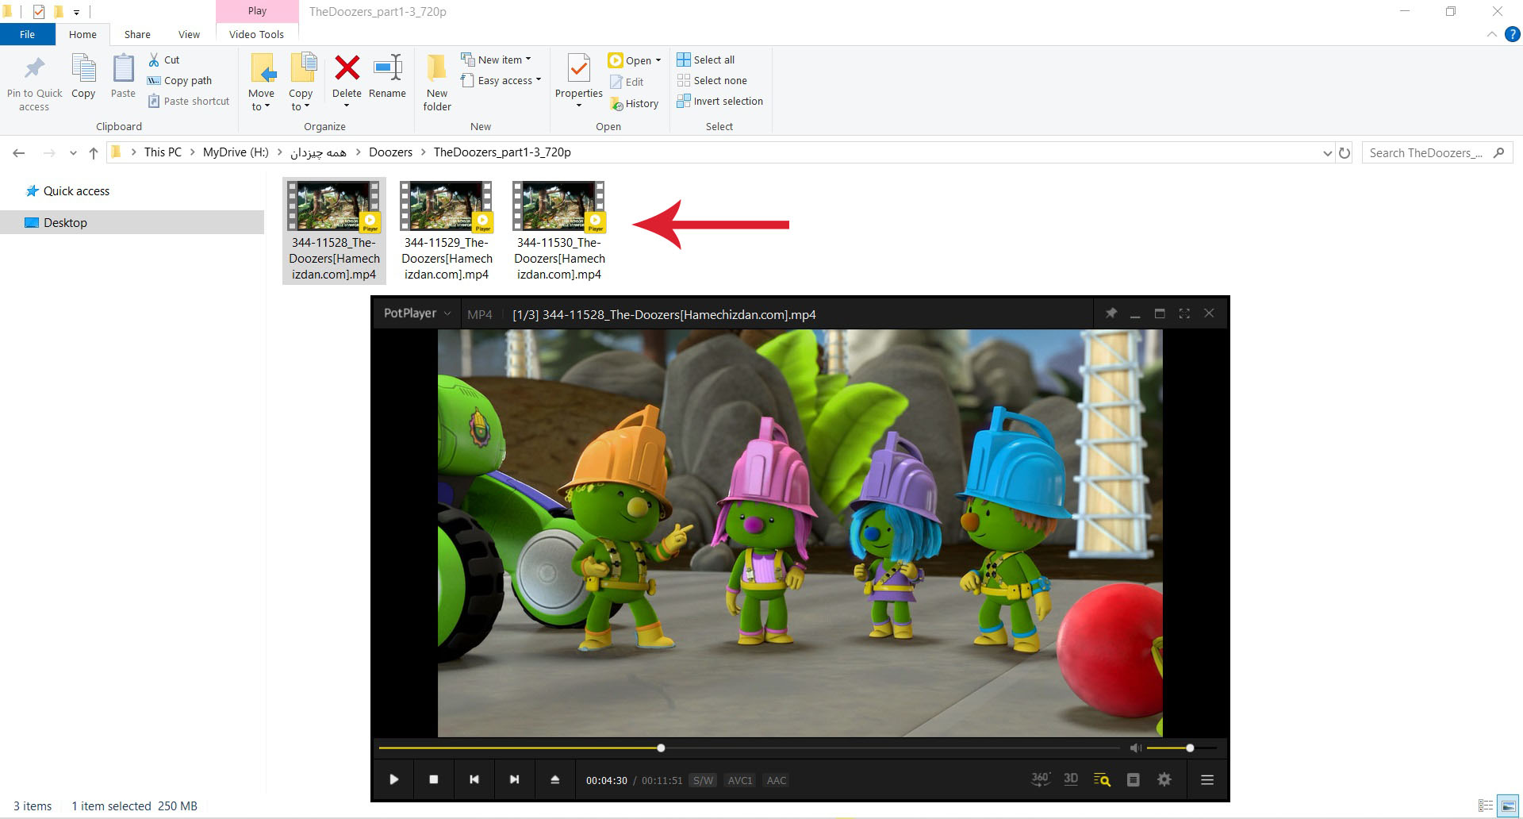Viewport: 1523px width, 819px height.
Task: Go up one folder level
Action: pyautogui.click(x=94, y=153)
